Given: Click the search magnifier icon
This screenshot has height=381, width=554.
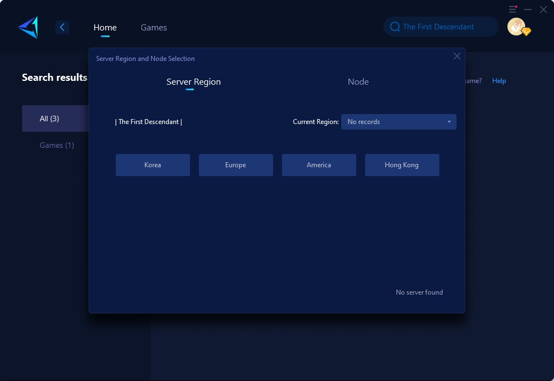Looking at the screenshot, I should [x=394, y=27].
